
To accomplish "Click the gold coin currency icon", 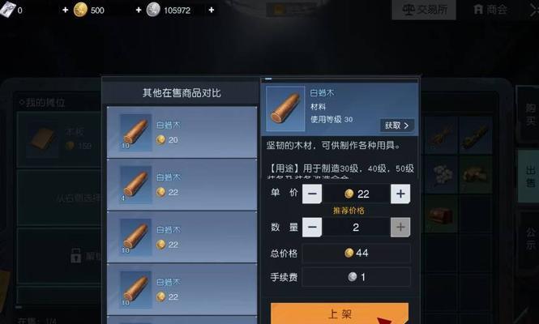I will click(x=80, y=10).
